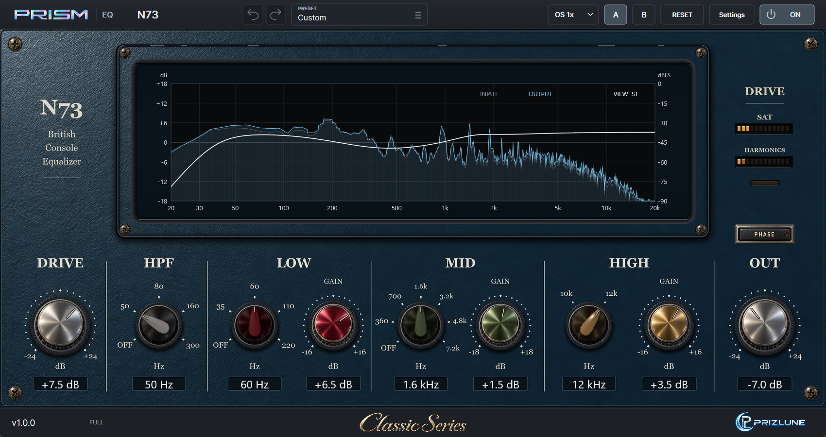Viewport: 826px width, 437px height.
Task: Click the -7.0 dB output value field
Action: coord(765,384)
